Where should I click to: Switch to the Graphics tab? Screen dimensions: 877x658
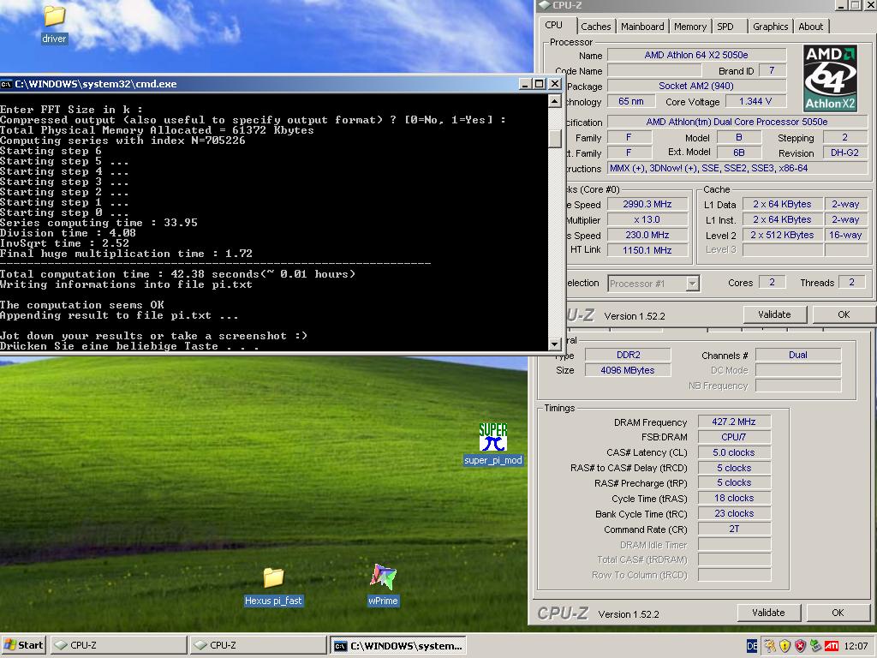click(x=770, y=27)
